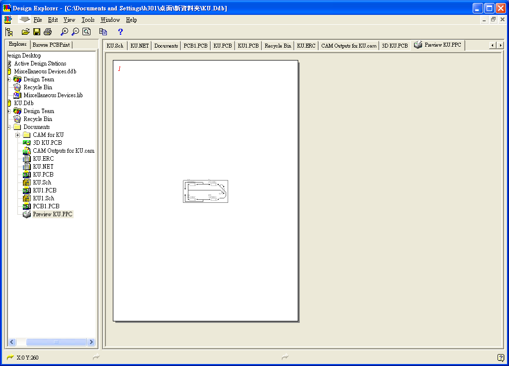The width and height of the screenshot is (509, 366).
Task: Click the zoom in magnifier icon
Action: (x=64, y=32)
